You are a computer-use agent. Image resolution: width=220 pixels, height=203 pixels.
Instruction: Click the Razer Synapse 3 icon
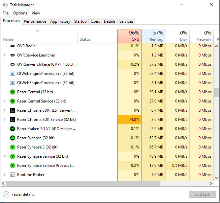tap(13, 147)
